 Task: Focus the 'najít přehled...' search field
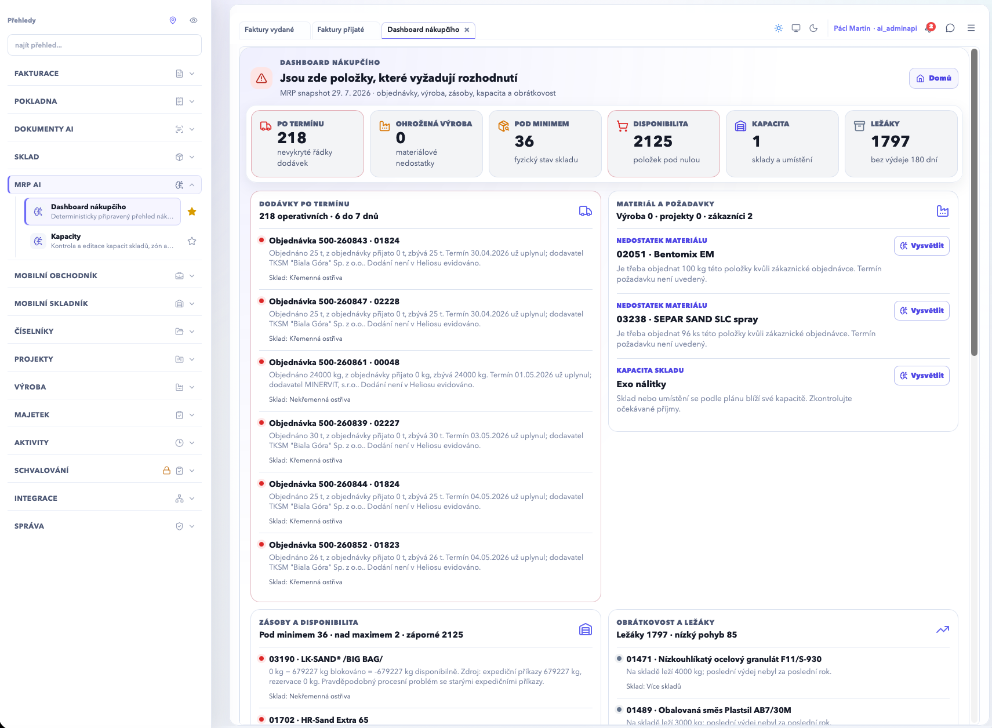104,45
